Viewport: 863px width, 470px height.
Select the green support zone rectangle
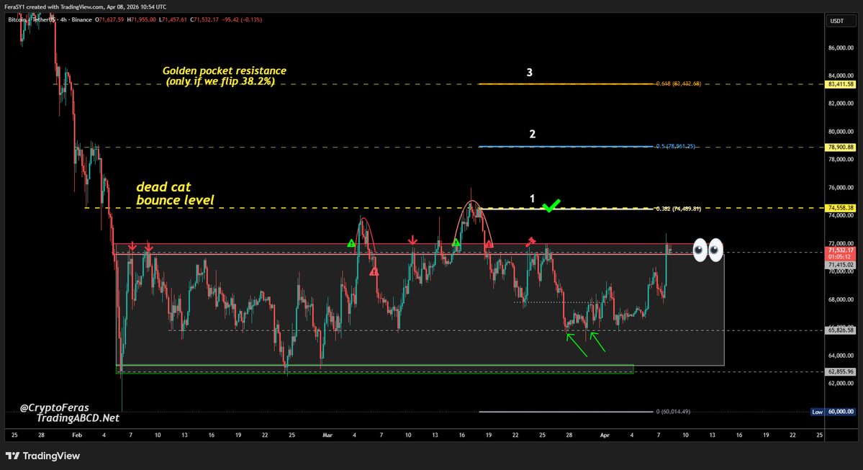(x=360, y=369)
